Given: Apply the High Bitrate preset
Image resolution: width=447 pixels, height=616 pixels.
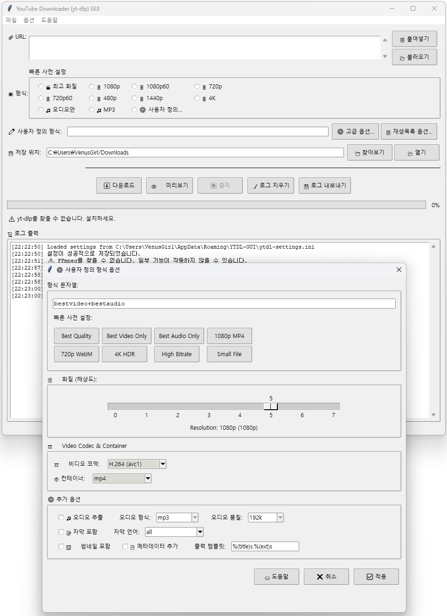Looking at the screenshot, I should tap(177, 354).
